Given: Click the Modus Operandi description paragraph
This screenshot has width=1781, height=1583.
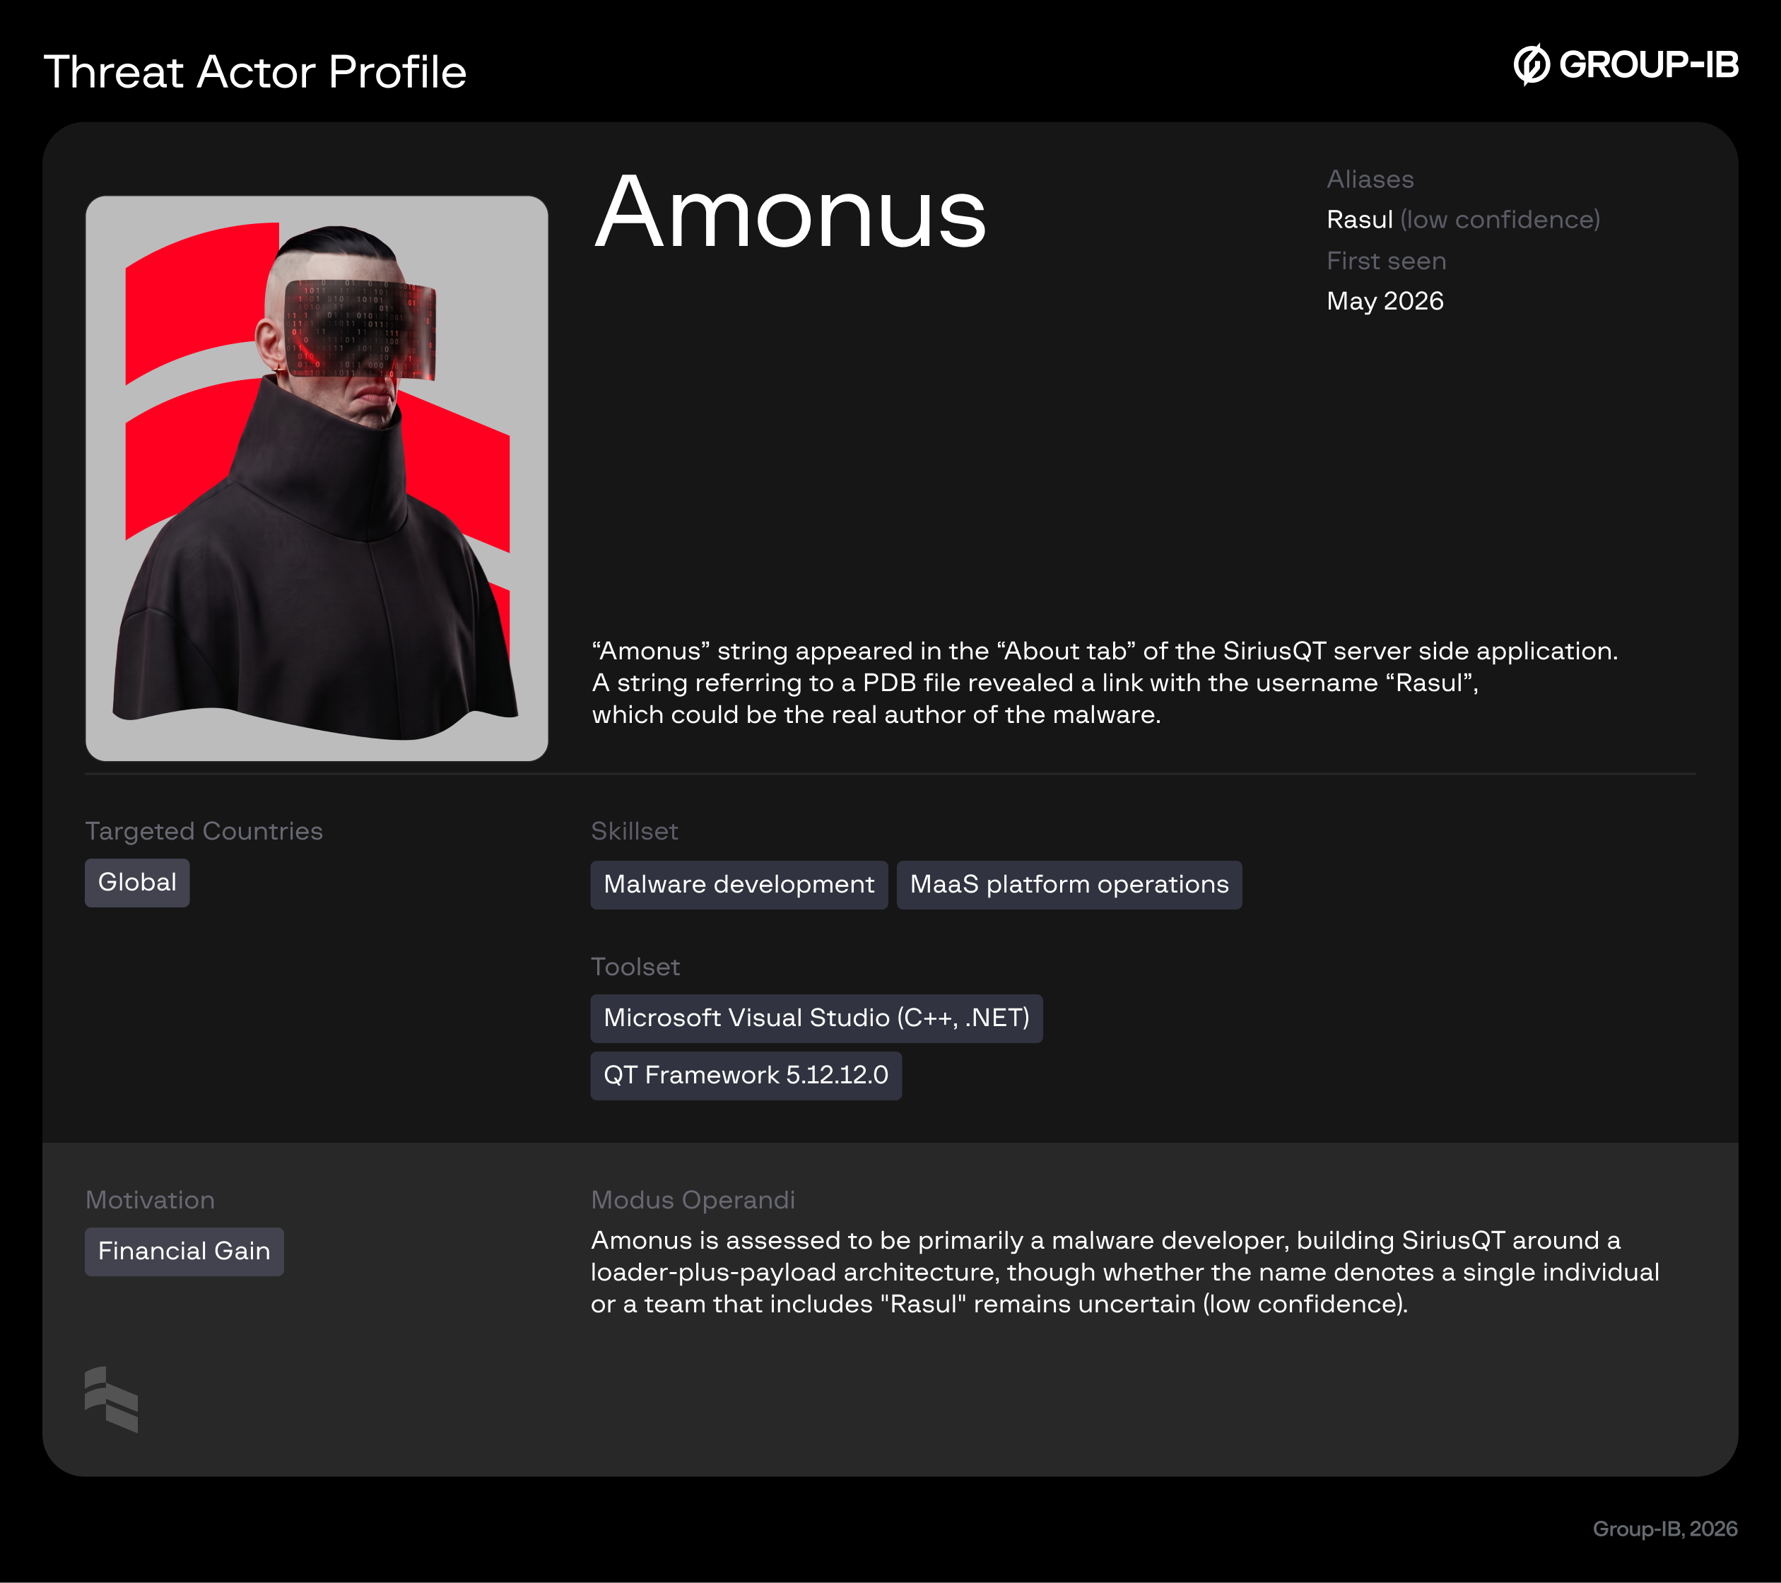Looking at the screenshot, I should (1125, 1272).
